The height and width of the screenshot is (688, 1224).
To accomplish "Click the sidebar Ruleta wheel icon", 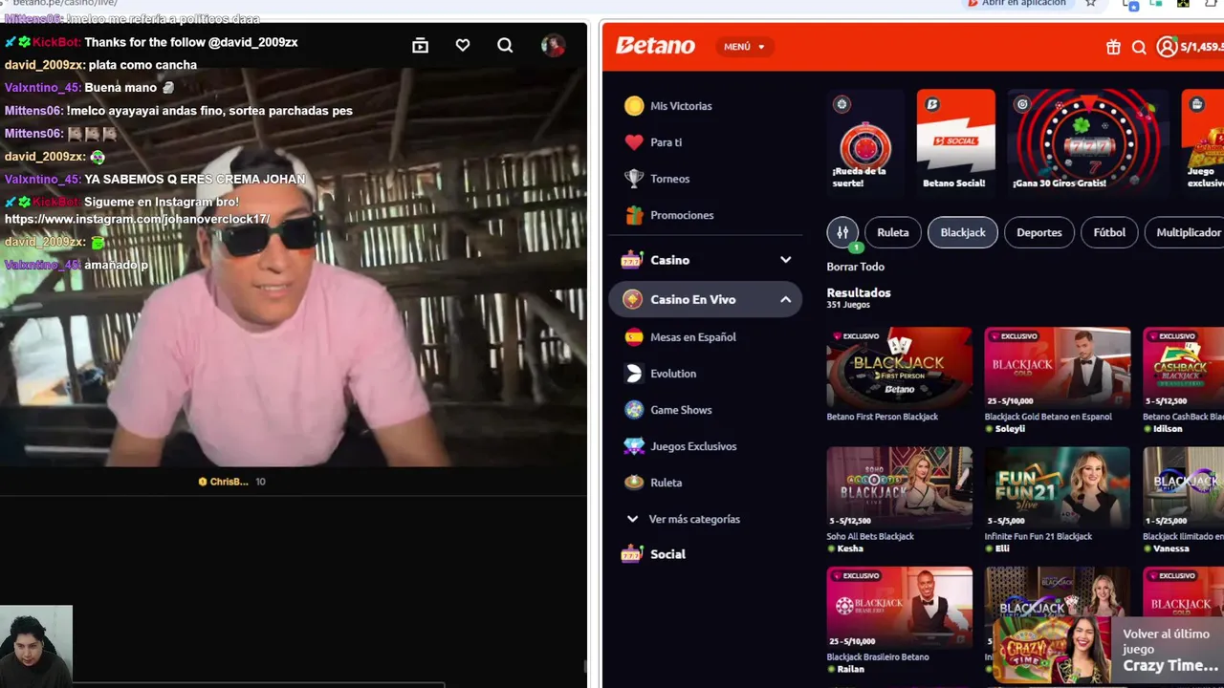I will [x=634, y=483].
